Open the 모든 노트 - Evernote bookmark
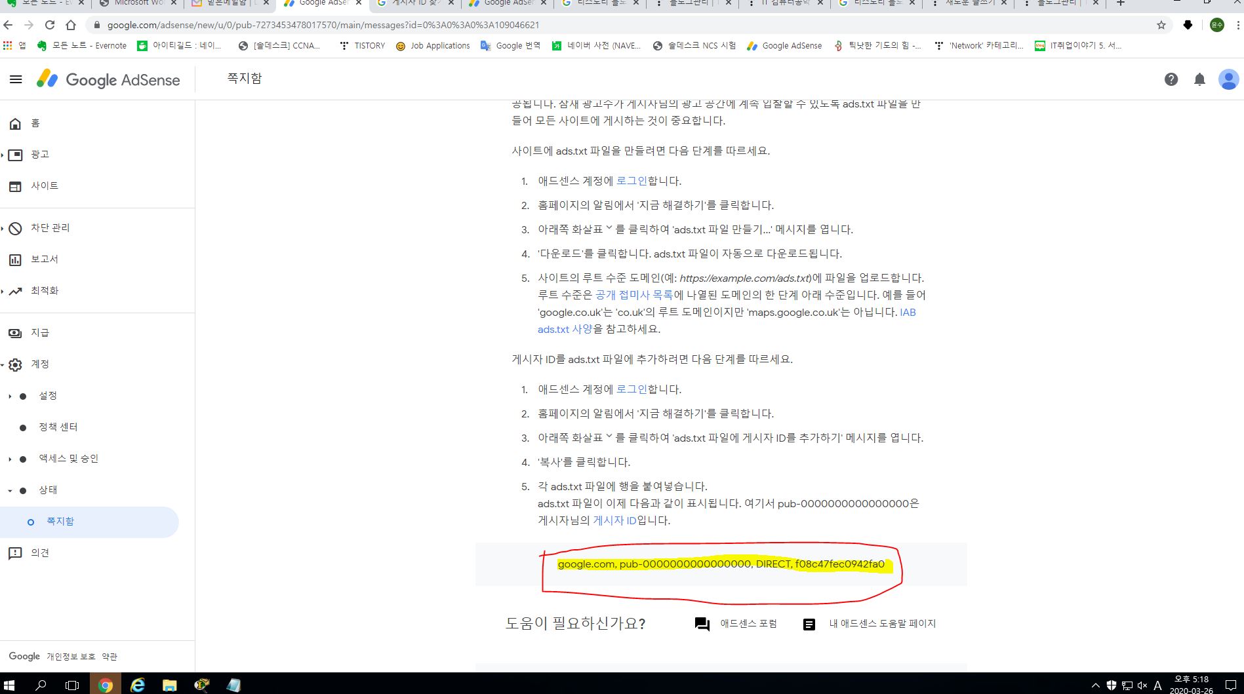Screen dimensions: 1244x694 coord(82,46)
